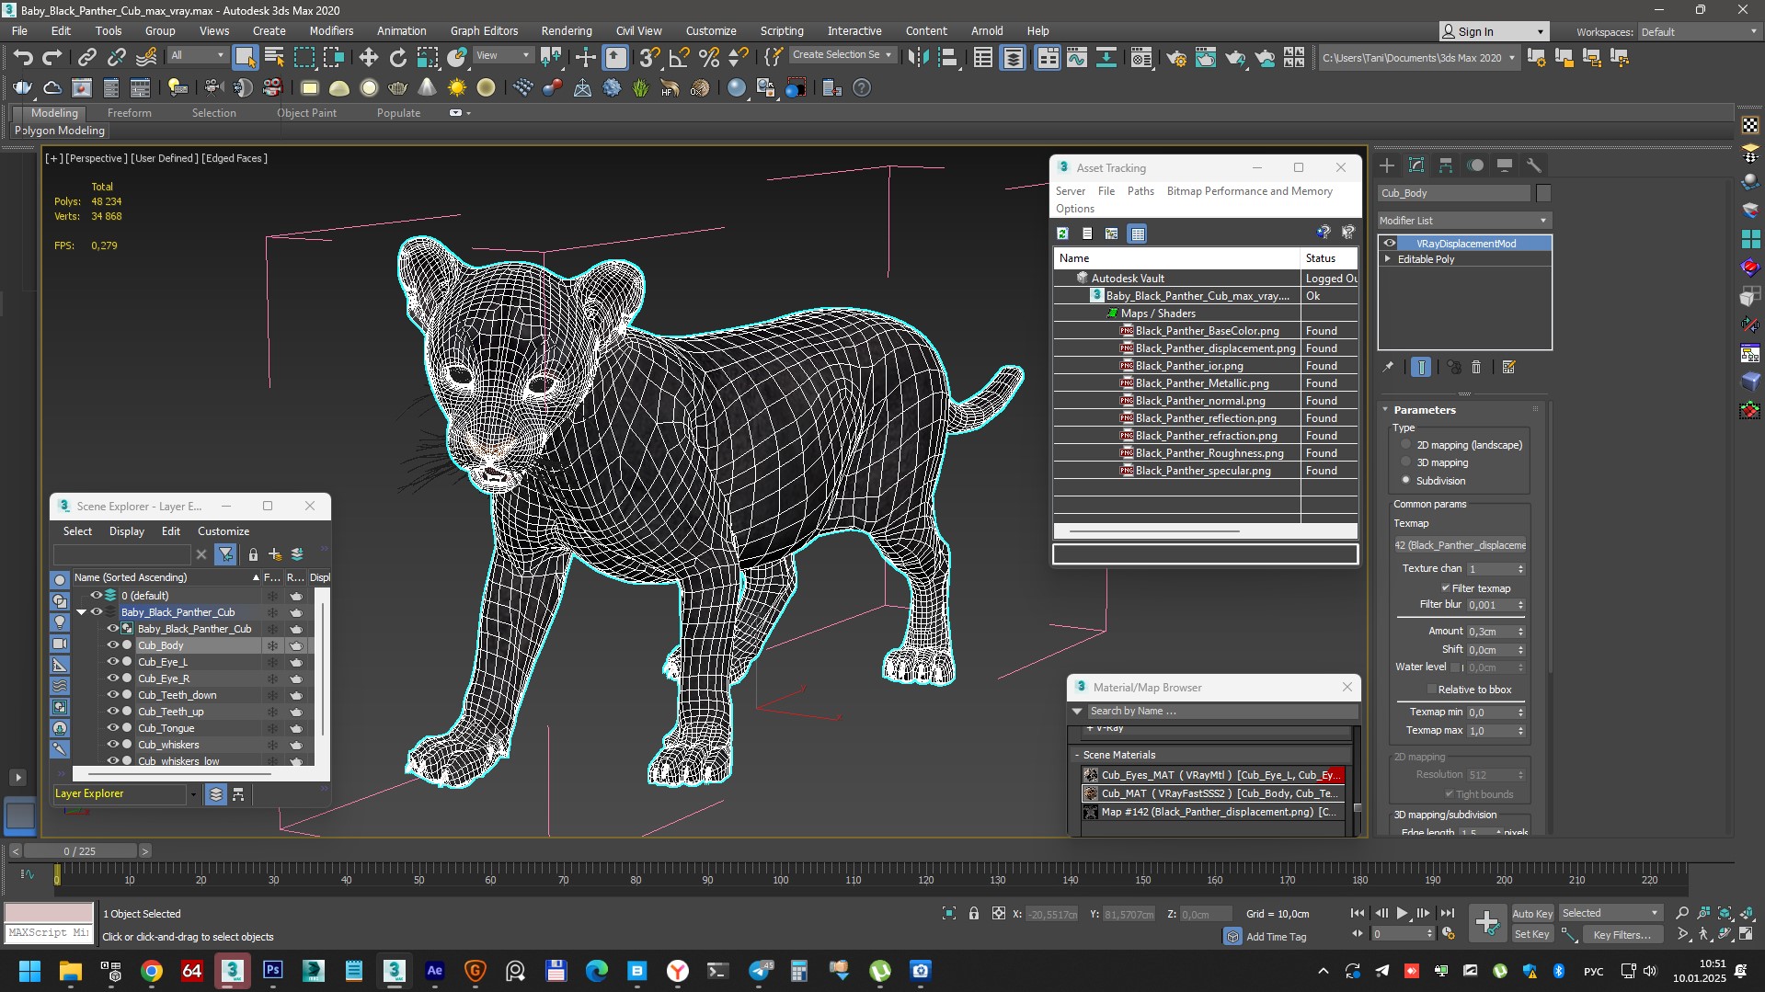Toggle the Percent Snap icon
Viewport: 1765px width, 992px height.
[x=708, y=58]
